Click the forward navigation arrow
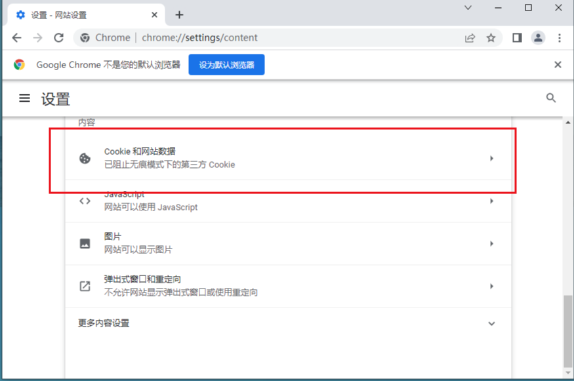The image size is (574, 381). pyautogui.click(x=37, y=37)
